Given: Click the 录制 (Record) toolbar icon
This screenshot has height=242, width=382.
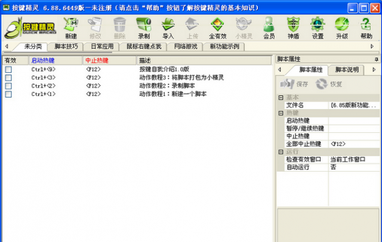Looking at the screenshot, I should (x=144, y=27).
